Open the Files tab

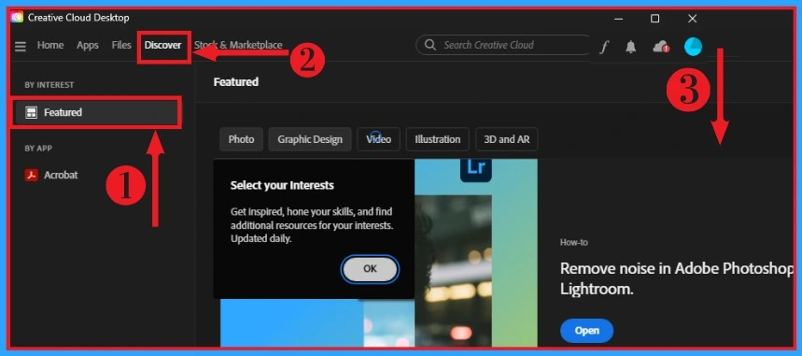[x=121, y=45]
